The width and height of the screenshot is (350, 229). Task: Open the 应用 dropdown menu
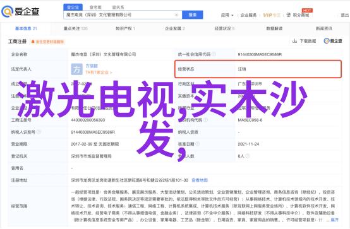(227, 15)
